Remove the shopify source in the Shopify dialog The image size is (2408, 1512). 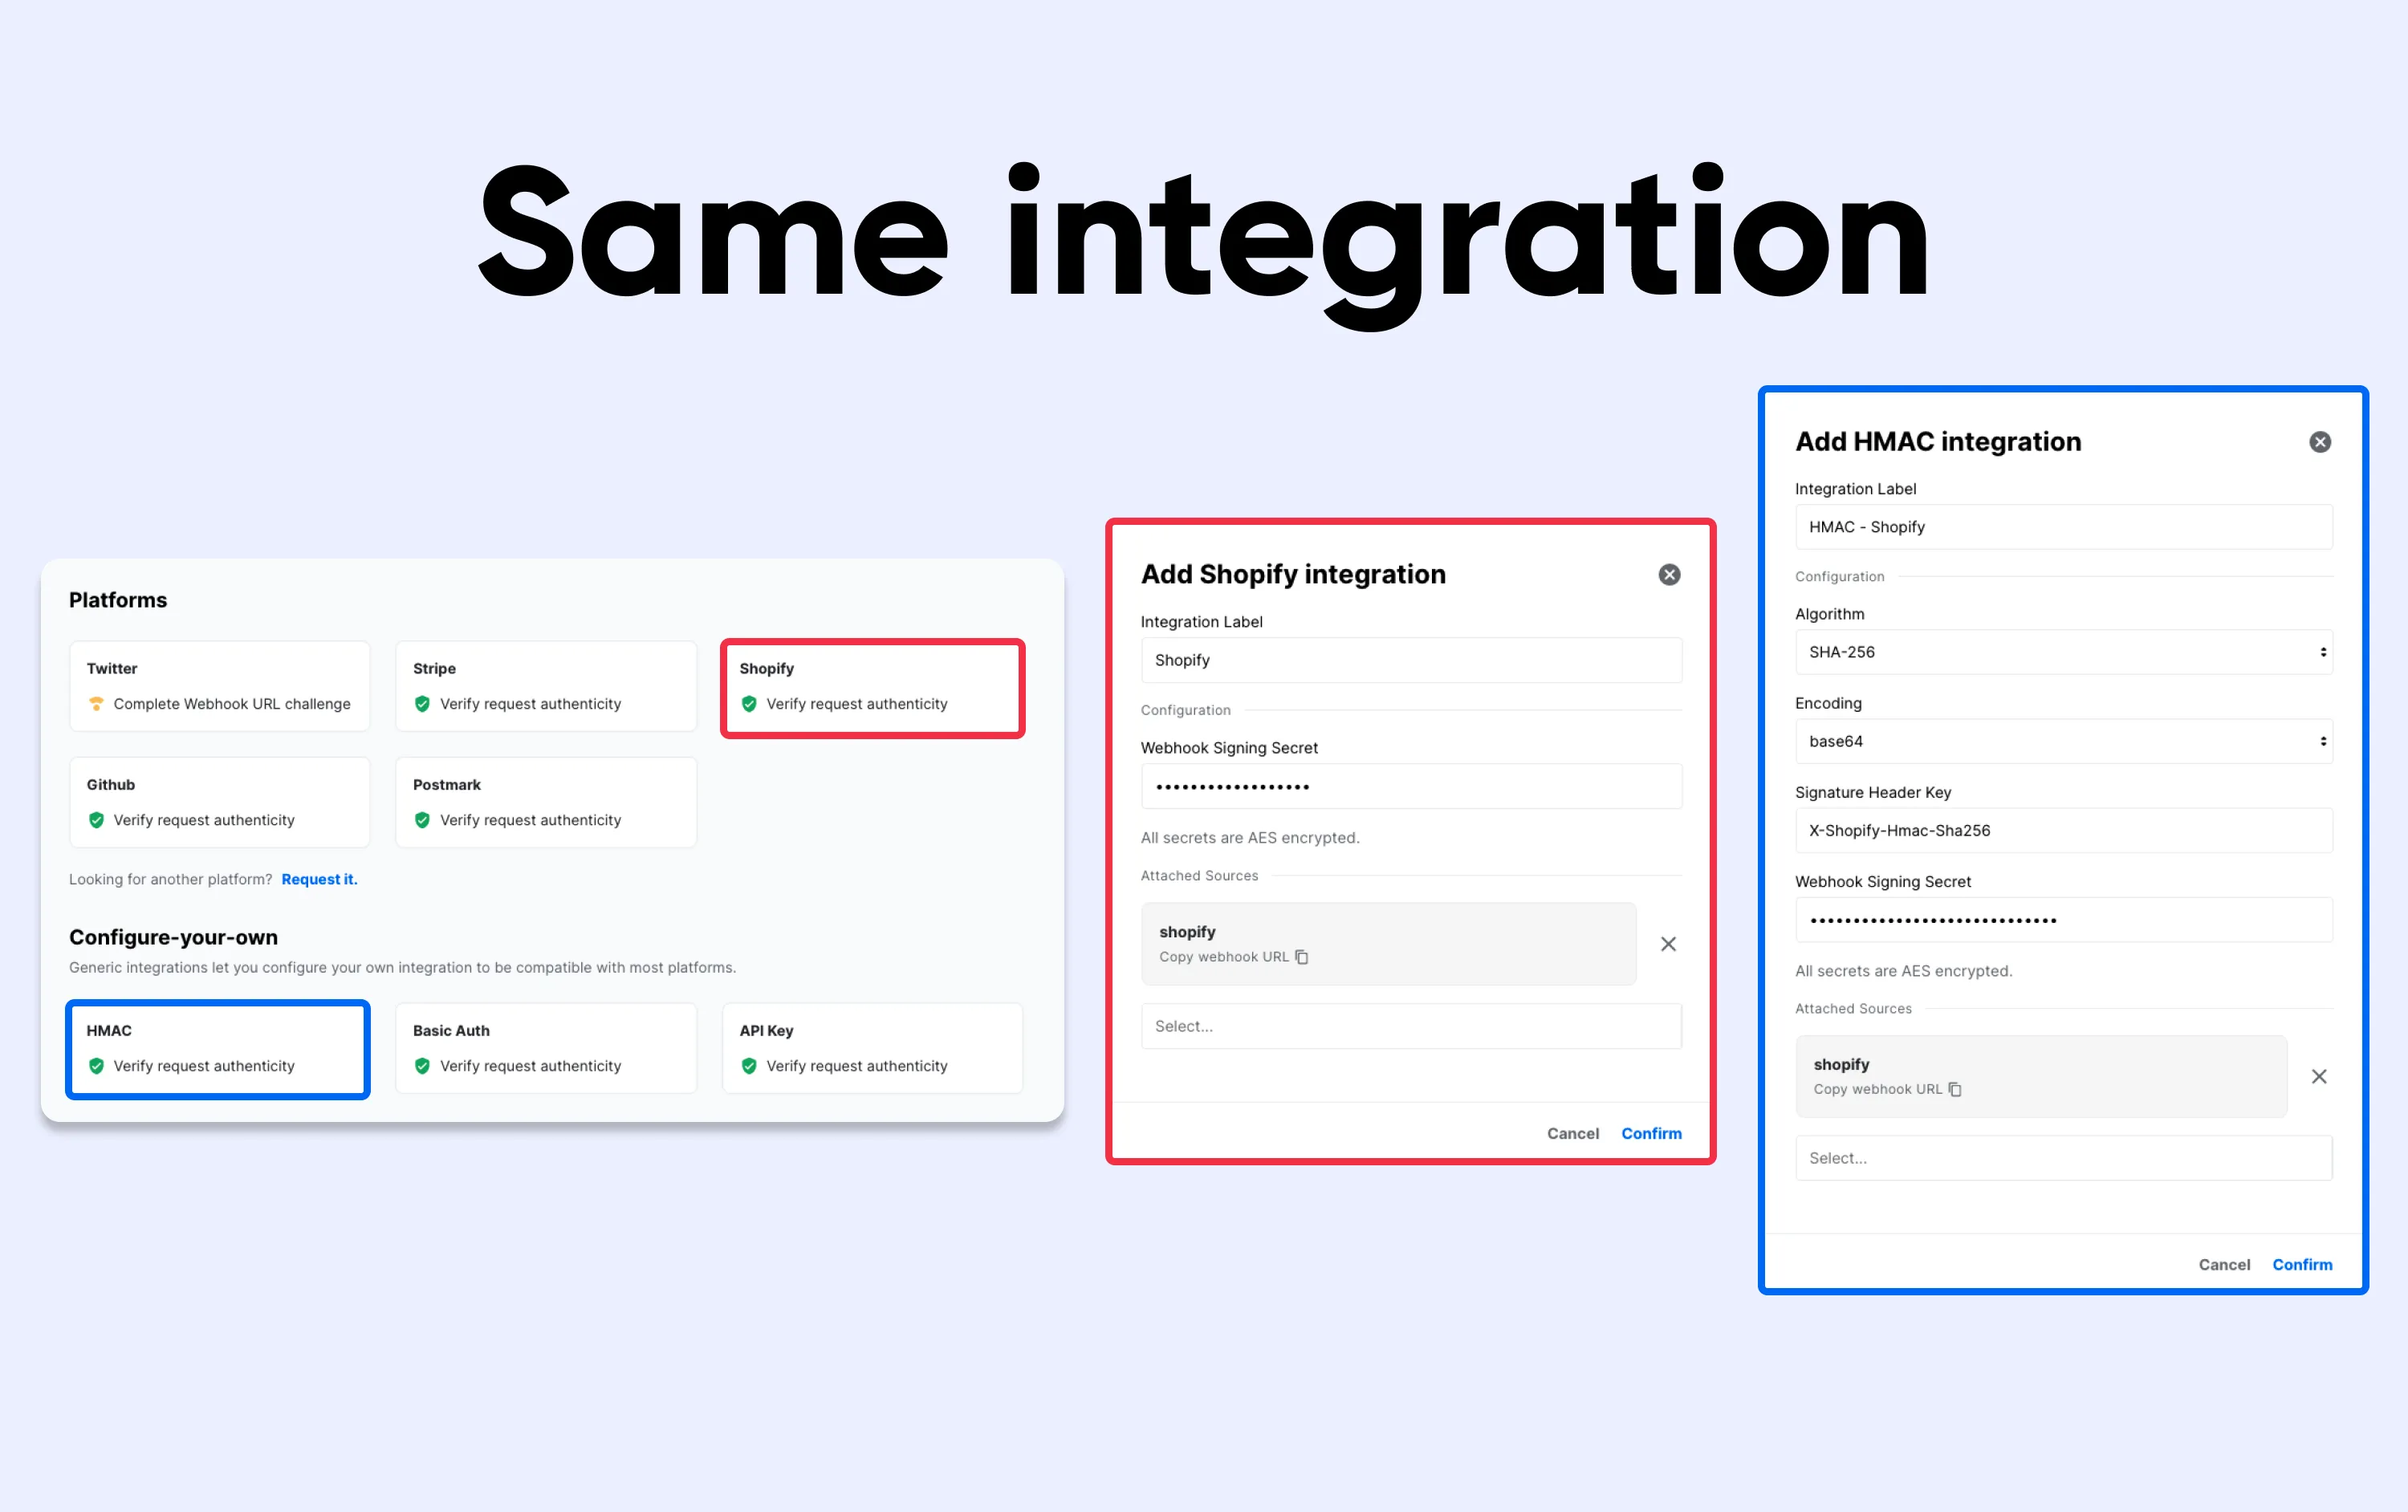1668,944
